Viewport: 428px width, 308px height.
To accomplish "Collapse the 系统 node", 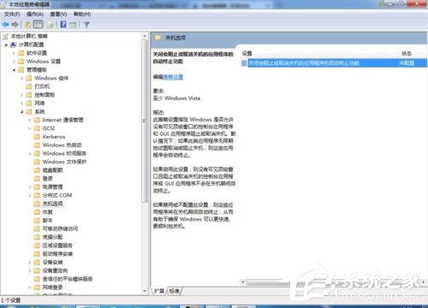I will point(21,112).
